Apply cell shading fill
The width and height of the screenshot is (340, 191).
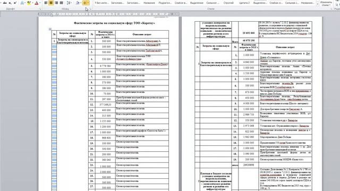click(78, 3)
